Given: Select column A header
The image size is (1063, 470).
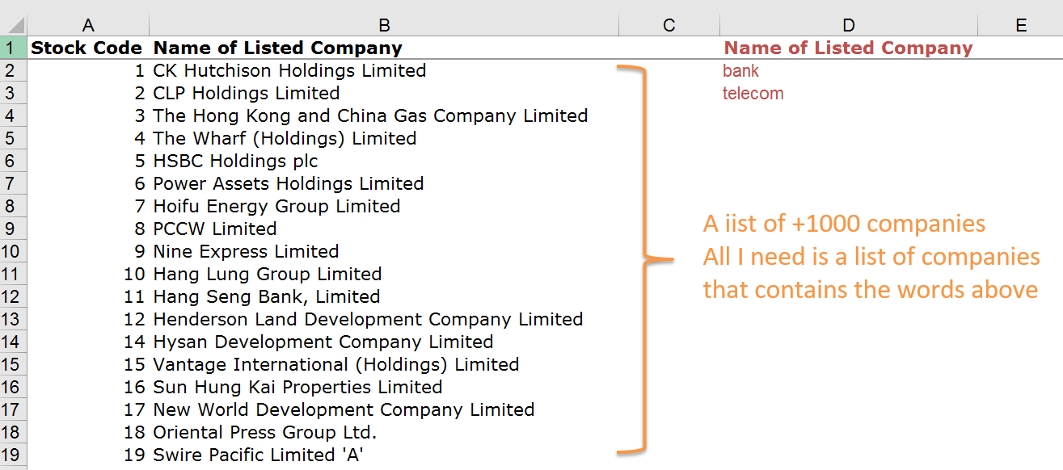Looking at the screenshot, I should pyautogui.click(x=88, y=25).
